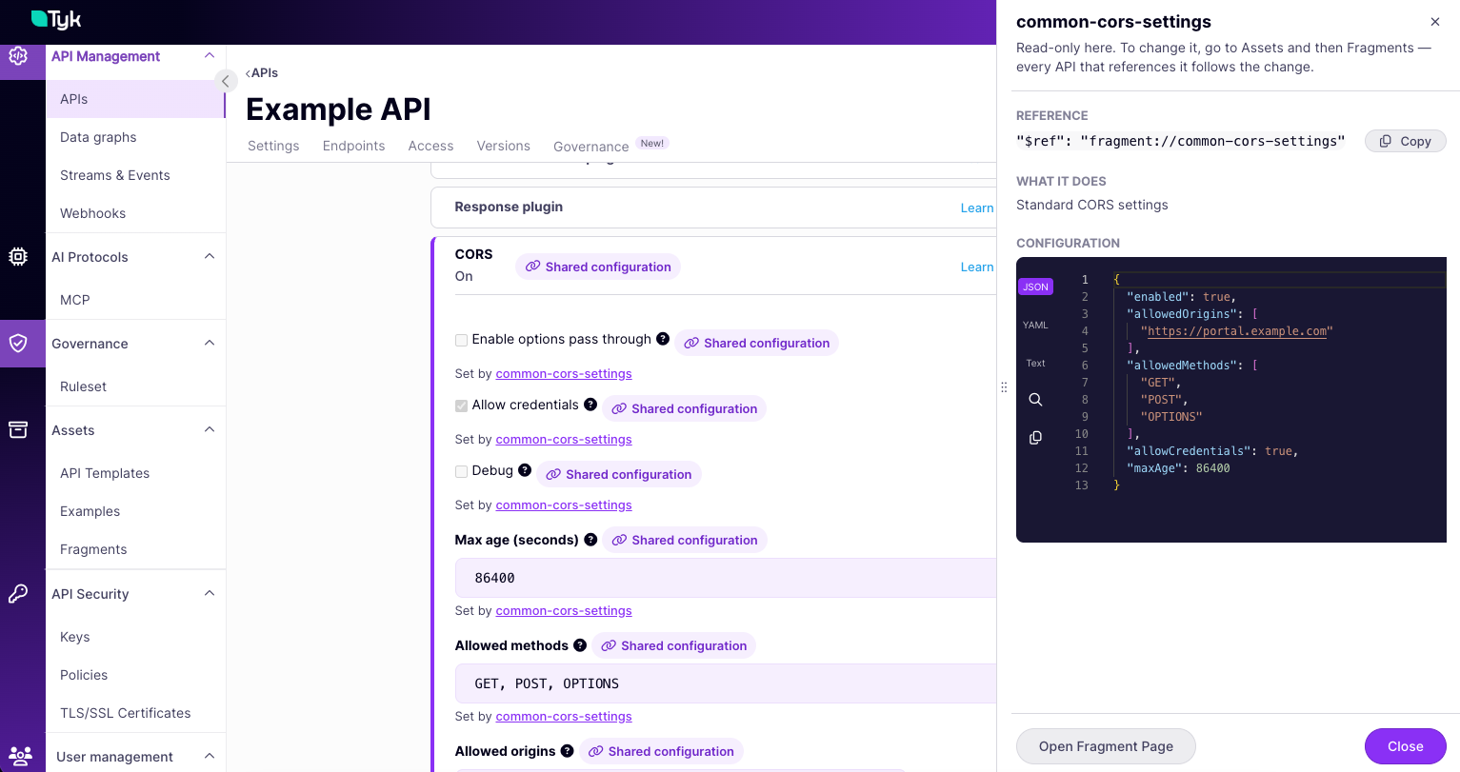The height and width of the screenshot is (772, 1460).
Task: Click the API Management gear icon
Action: pos(18,56)
